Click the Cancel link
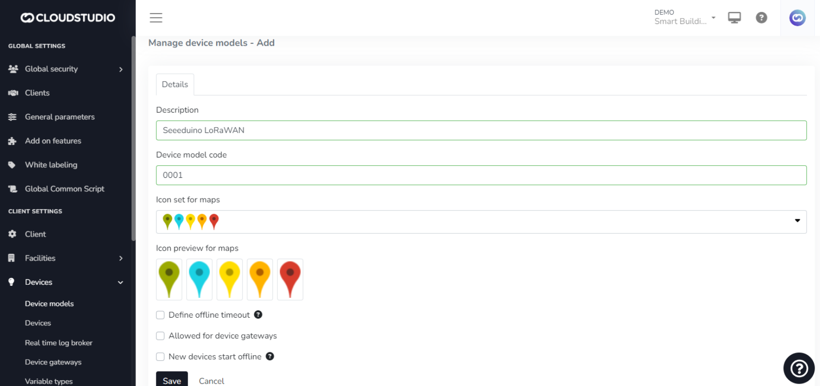 click(211, 381)
